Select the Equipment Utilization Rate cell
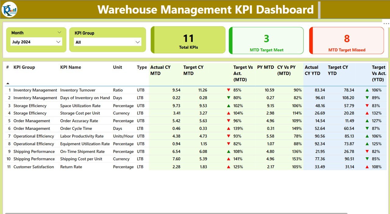The width and height of the screenshot is (390, 214). coord(85,144)
